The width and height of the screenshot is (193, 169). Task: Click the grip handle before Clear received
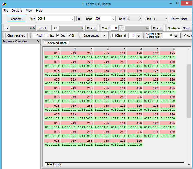(x=3, y=35)
